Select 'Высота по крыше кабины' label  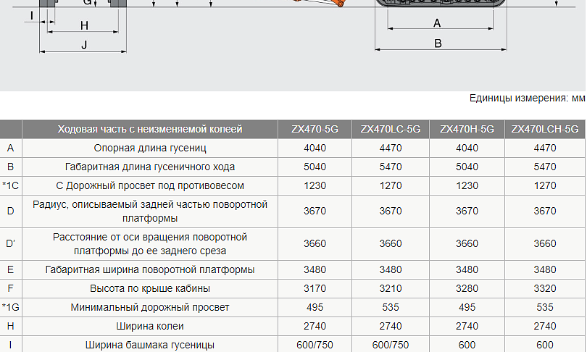150,288
